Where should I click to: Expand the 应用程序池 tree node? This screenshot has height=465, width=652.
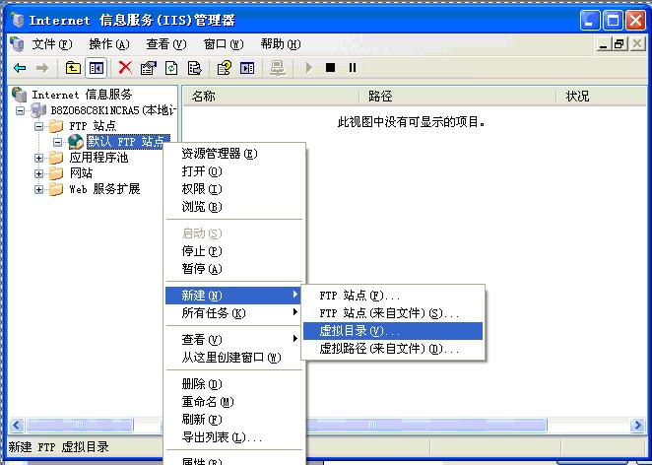(x=40, y=158)
